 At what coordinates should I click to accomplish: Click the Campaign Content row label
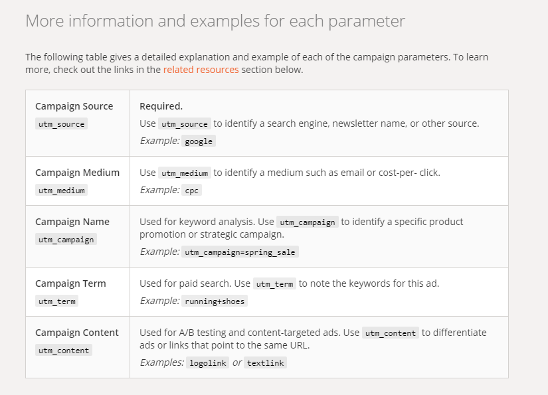pos(76,333)
